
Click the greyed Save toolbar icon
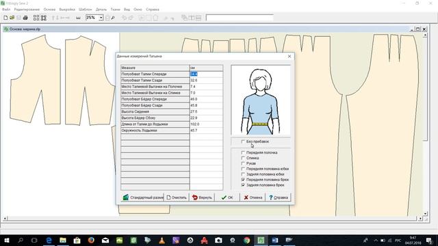click(18, 18)
